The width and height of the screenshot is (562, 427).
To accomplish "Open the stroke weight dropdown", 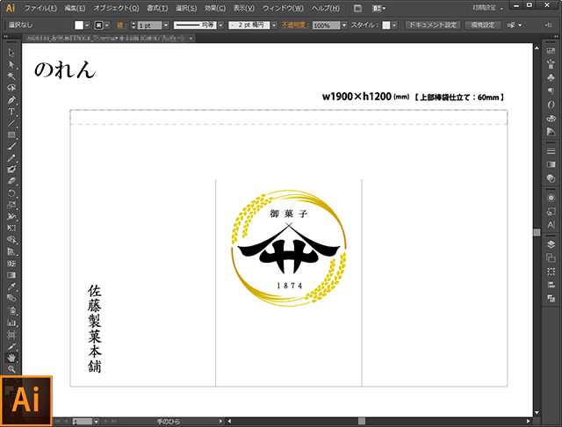I will 166,25.
